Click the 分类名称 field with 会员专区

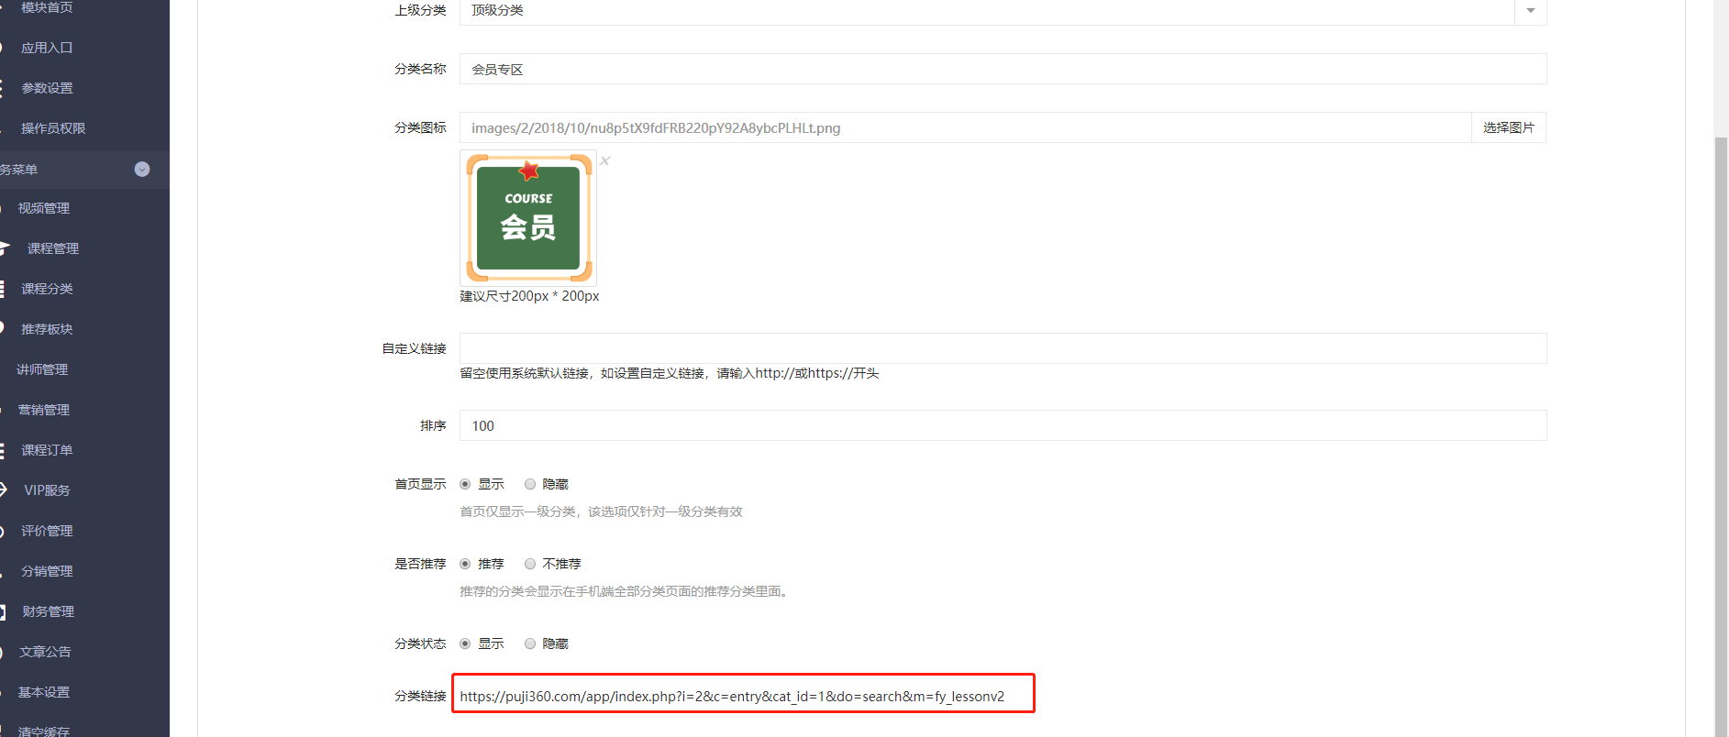pos(1003,69)
